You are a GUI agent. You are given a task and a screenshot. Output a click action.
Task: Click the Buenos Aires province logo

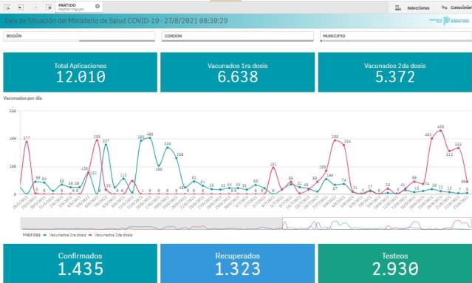[x=449, y=21]
